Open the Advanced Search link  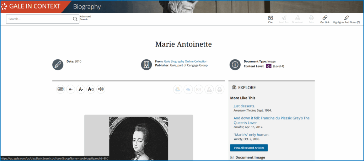tap(85, 18)
